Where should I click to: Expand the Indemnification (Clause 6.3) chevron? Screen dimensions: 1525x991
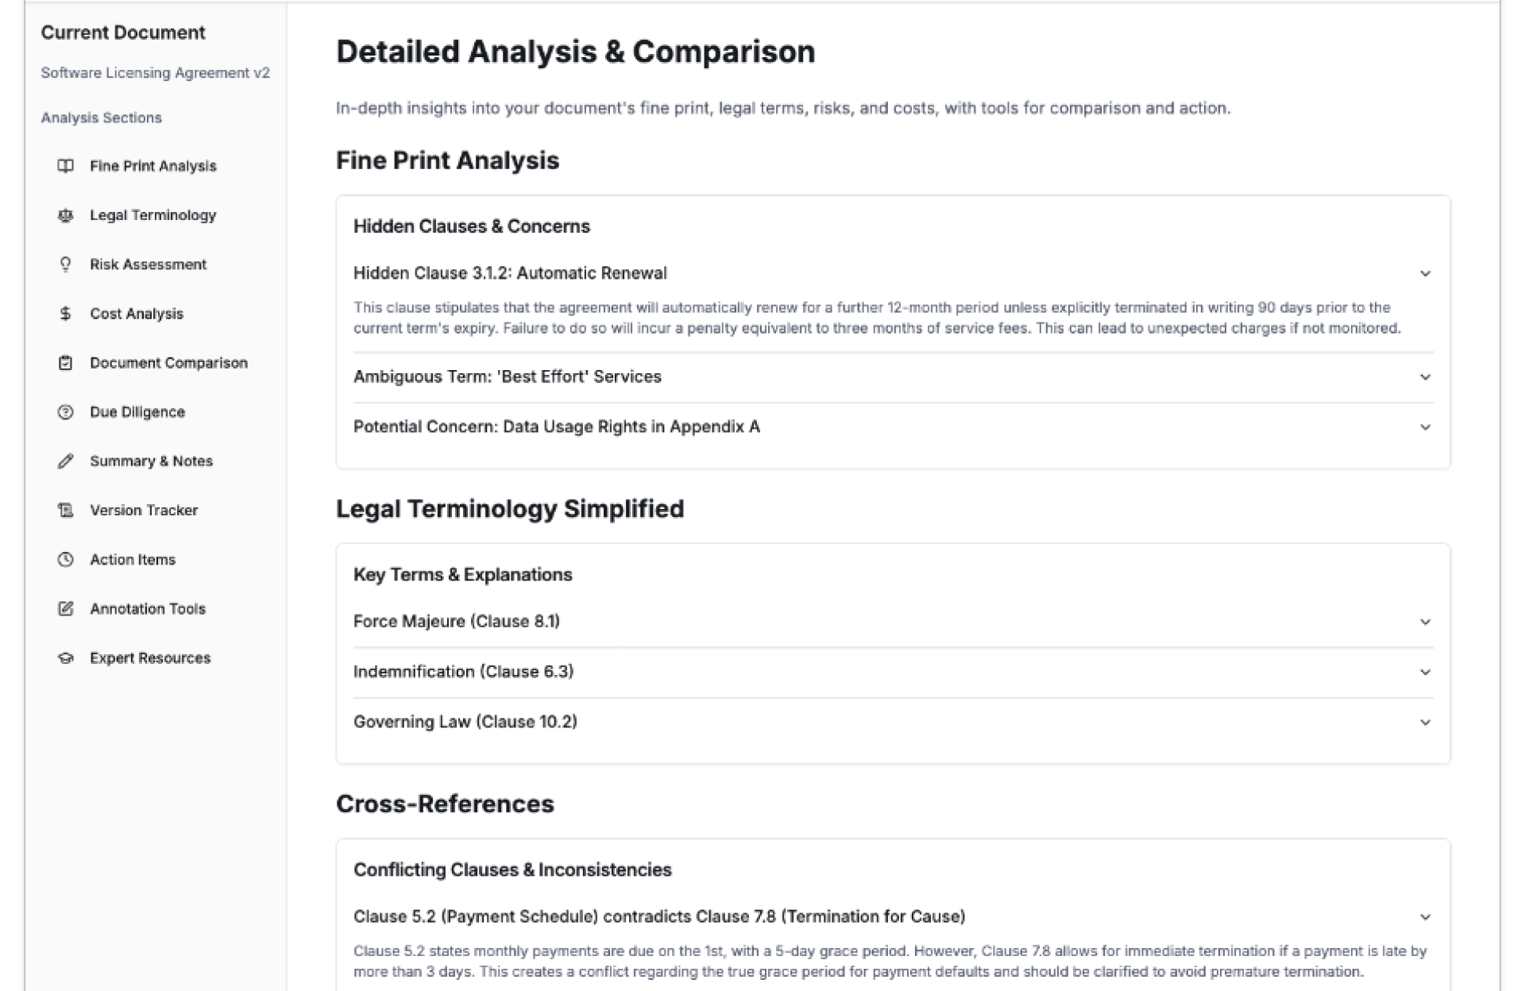(1425, 672)
